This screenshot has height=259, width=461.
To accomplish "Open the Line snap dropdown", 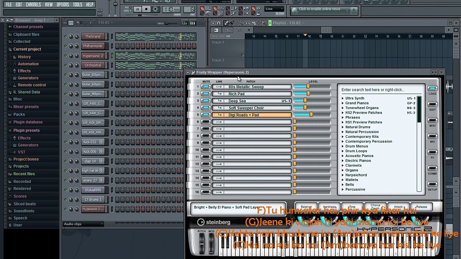I will (274, 9).
